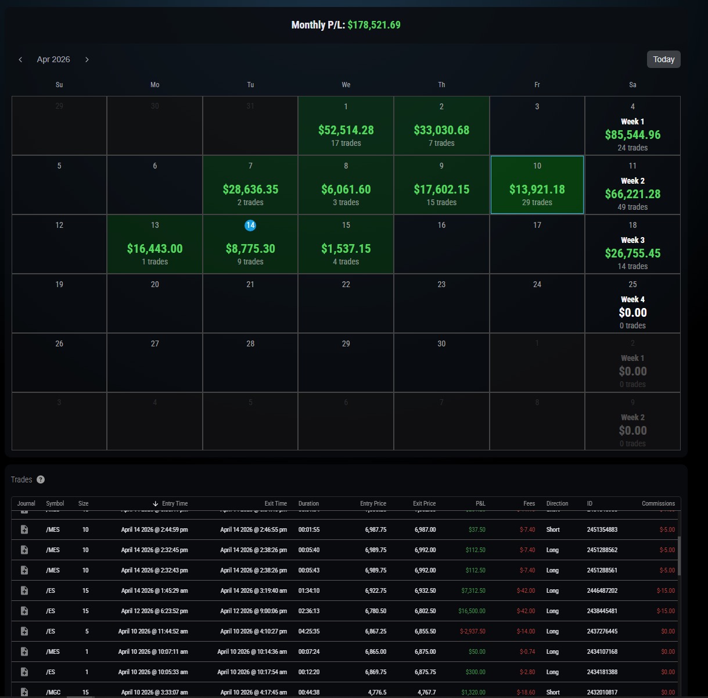
Task: Open journal icon for trade 2451288562
Action: tap(24, 550)
